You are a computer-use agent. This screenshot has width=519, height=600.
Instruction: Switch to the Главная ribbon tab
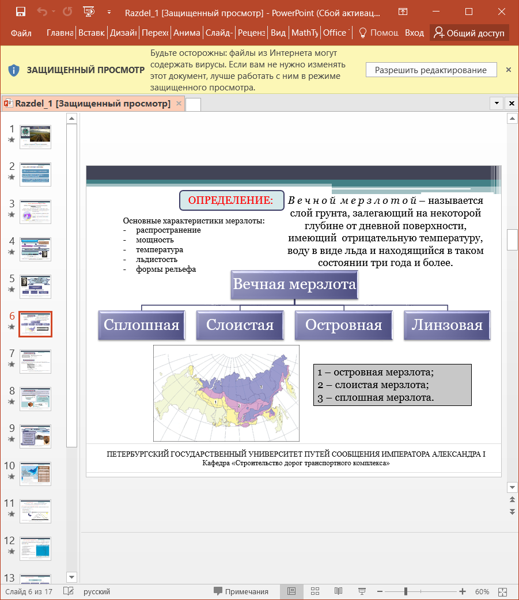(60, 33)
